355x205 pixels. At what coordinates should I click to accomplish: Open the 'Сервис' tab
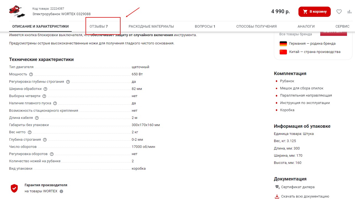[x=342, y=26]
